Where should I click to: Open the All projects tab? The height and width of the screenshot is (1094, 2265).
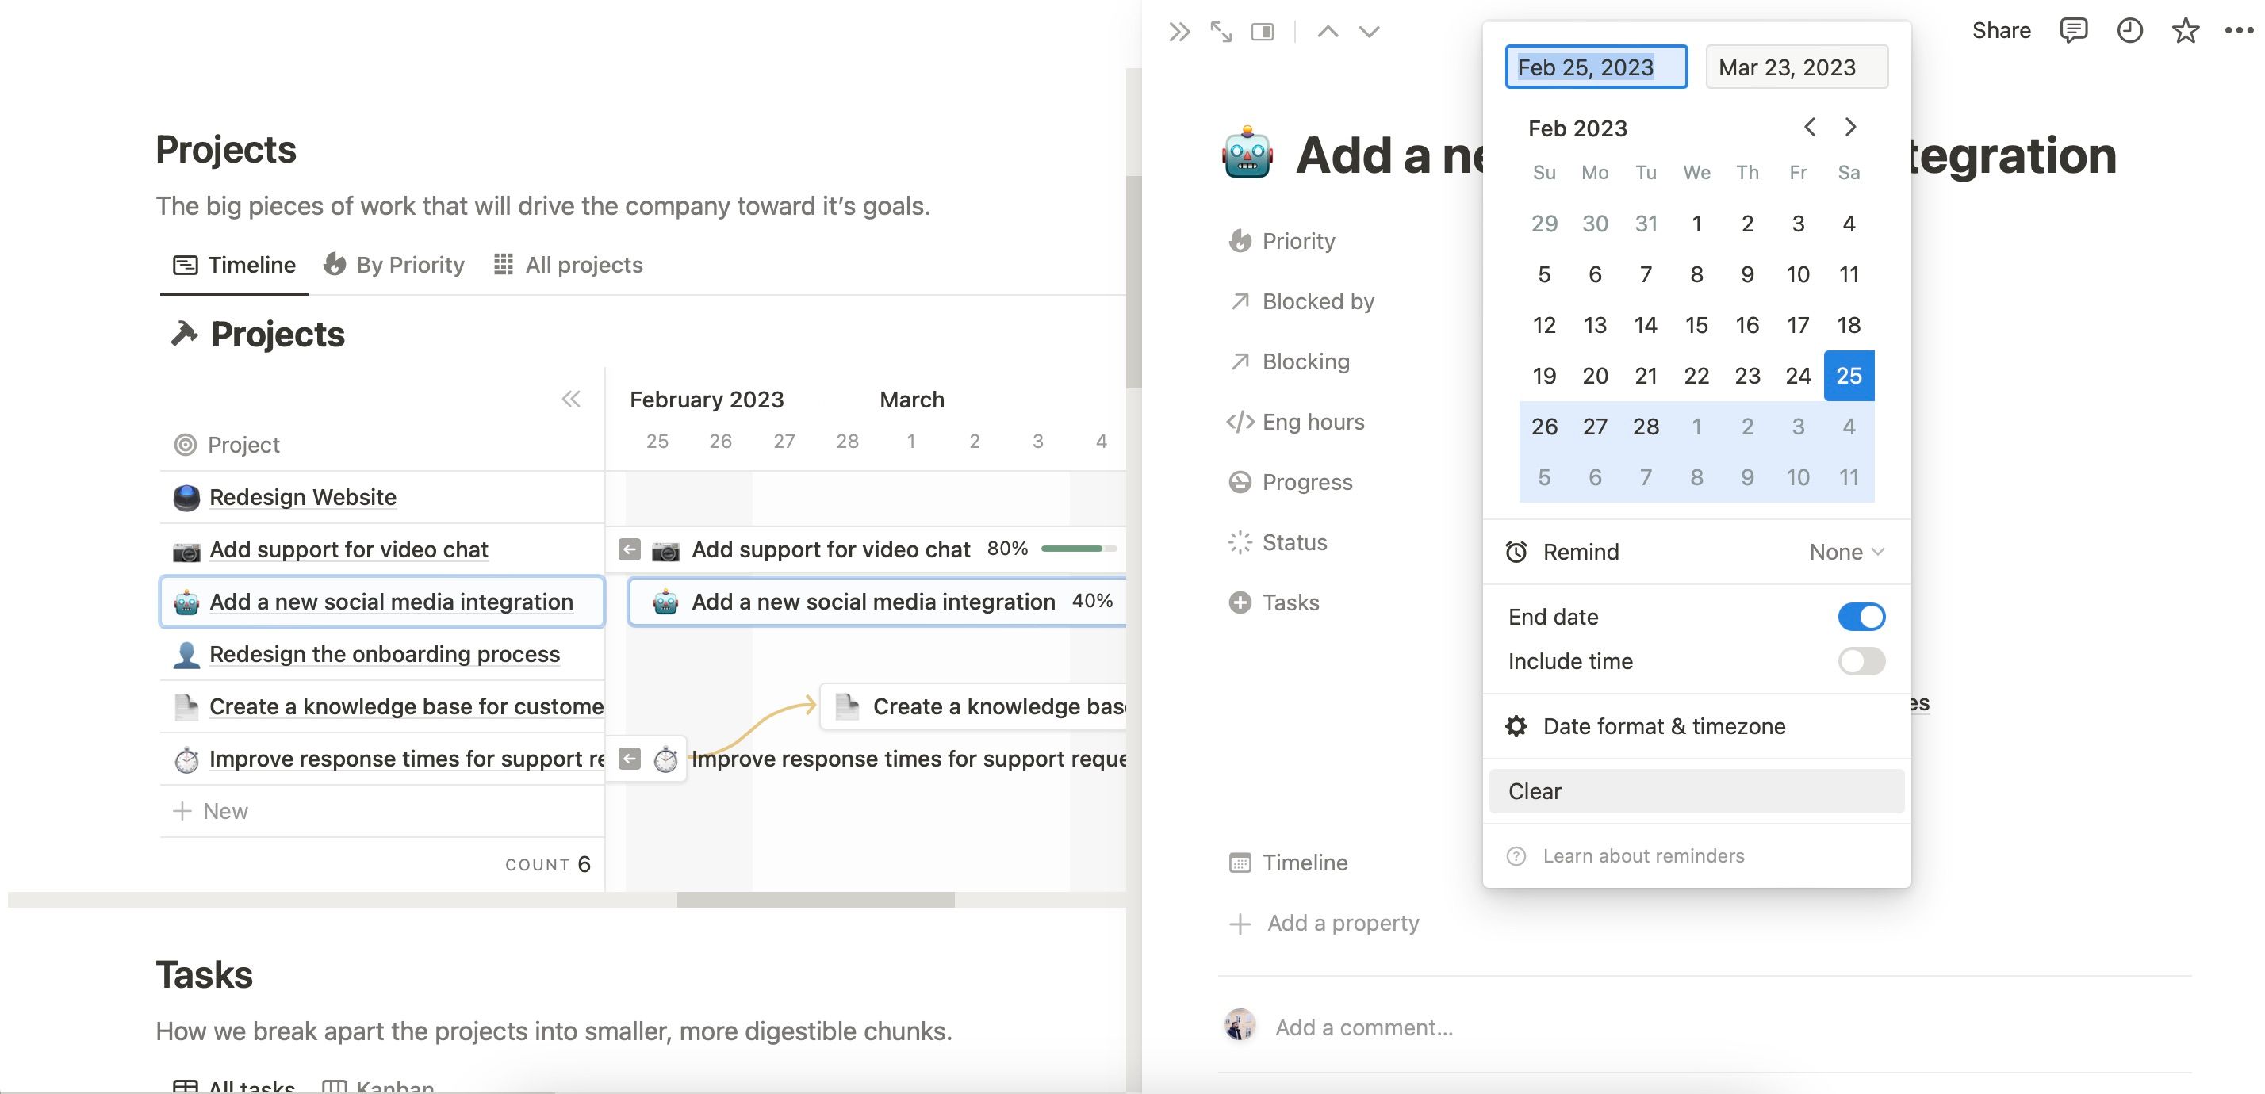click(x=568, y=265)
